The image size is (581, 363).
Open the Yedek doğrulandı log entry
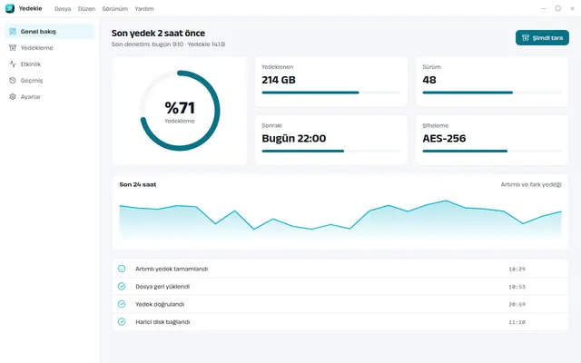point(340,304)
